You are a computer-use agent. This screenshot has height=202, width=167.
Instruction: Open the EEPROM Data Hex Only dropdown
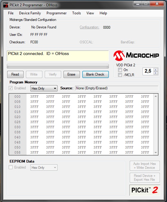[44, 168]
